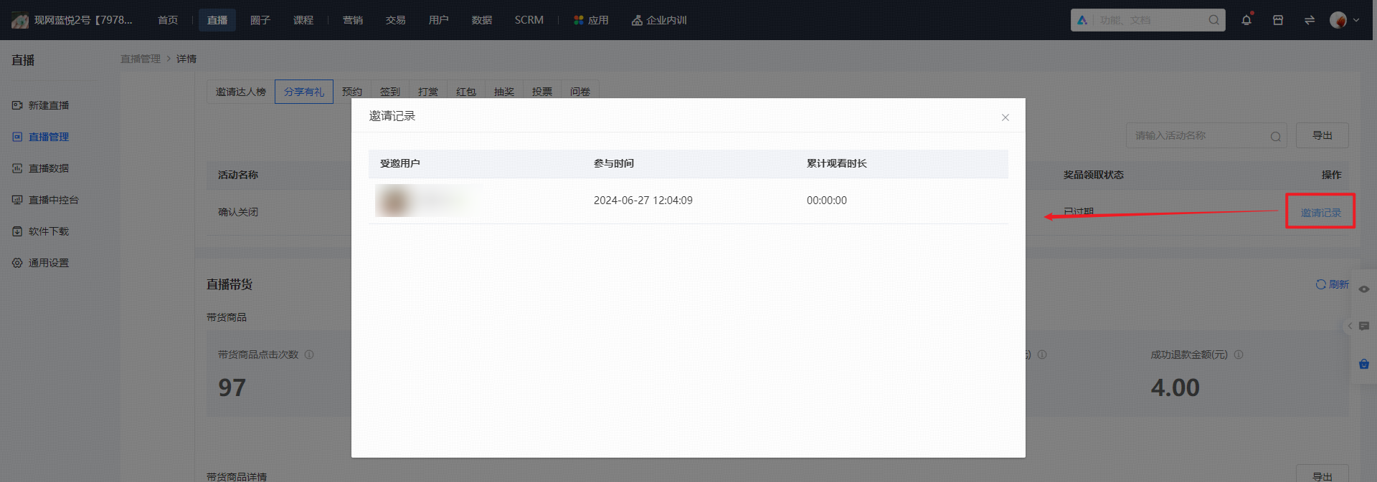The height and width of the screenshot is (482, 1377).
Task: Open 用户 in the top menu
Action: [439, 20]
